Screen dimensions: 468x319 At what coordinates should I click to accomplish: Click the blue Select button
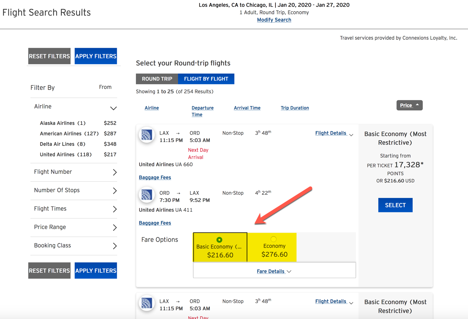pos(395,205)
